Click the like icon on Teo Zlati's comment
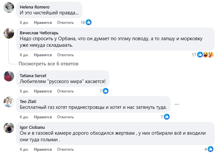Screen dimensions: 221x153 (166, 117)
